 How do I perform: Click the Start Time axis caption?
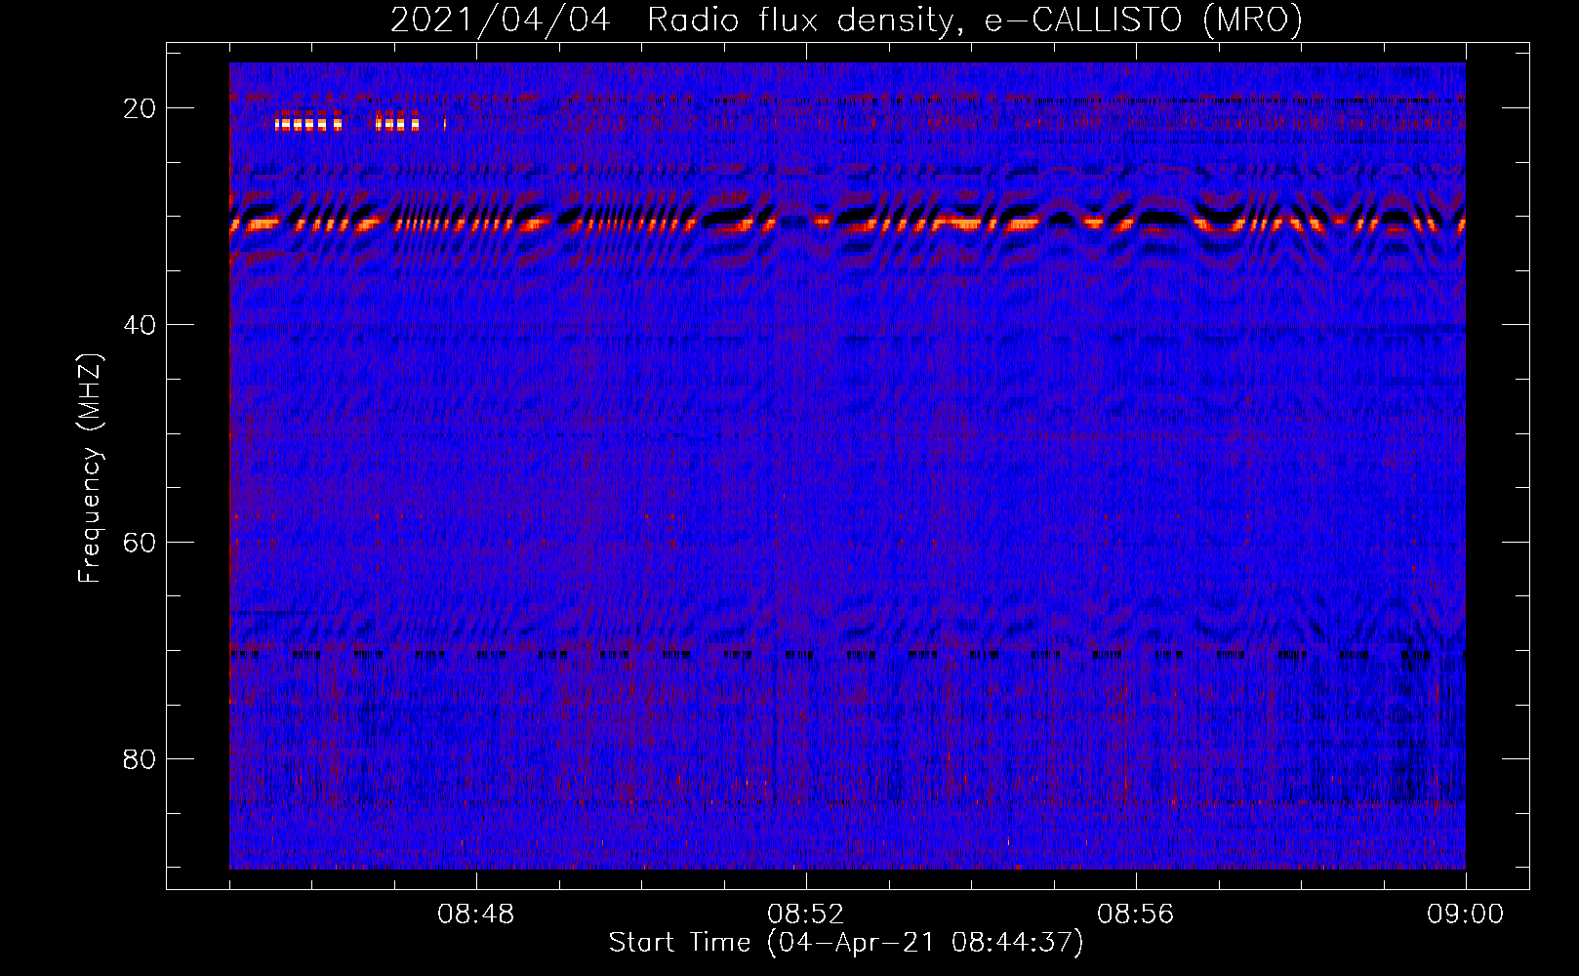click(x=846, y=943)
